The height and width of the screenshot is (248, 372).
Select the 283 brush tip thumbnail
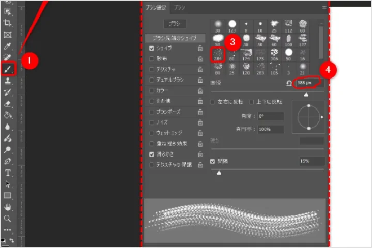click(x=260, y=69)
